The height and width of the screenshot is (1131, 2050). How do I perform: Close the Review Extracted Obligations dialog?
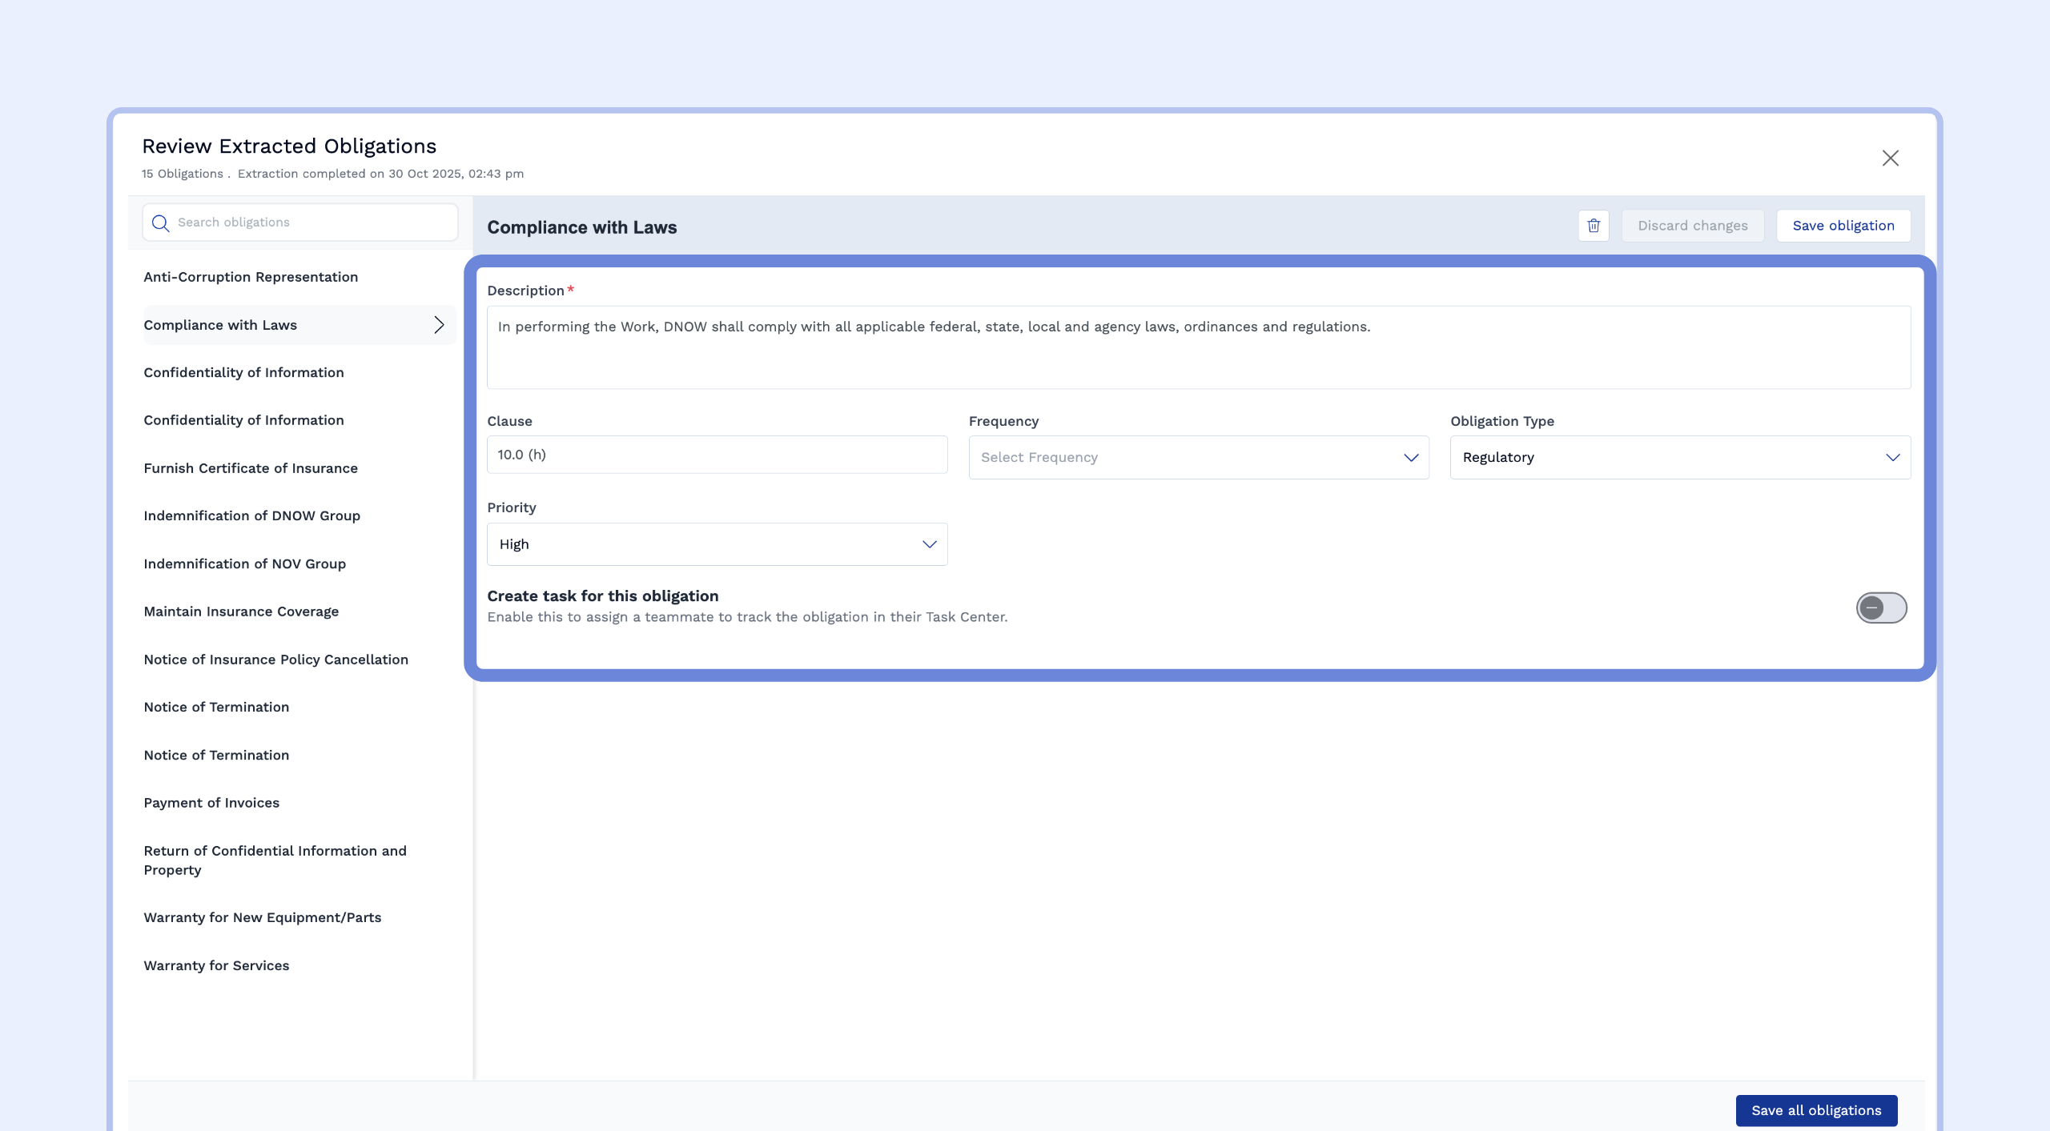[1890, 158]
